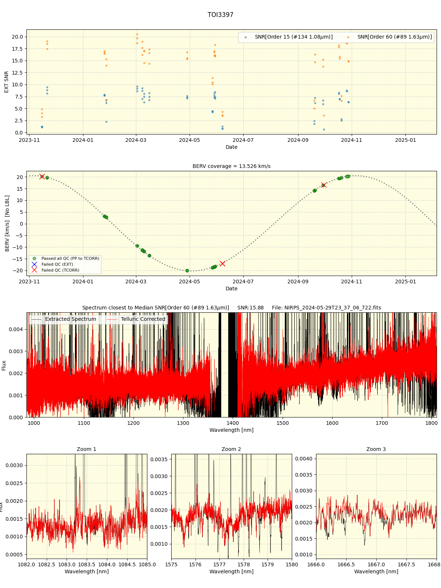The image size is (441, 588).
Task: Click the Date label under the BERV plot
Action: 232,289
